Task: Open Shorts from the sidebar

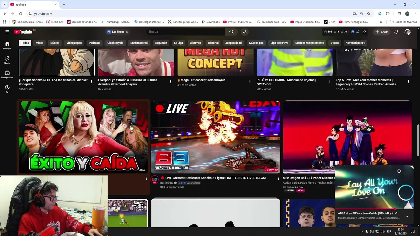Action: [x=7, y=60]
